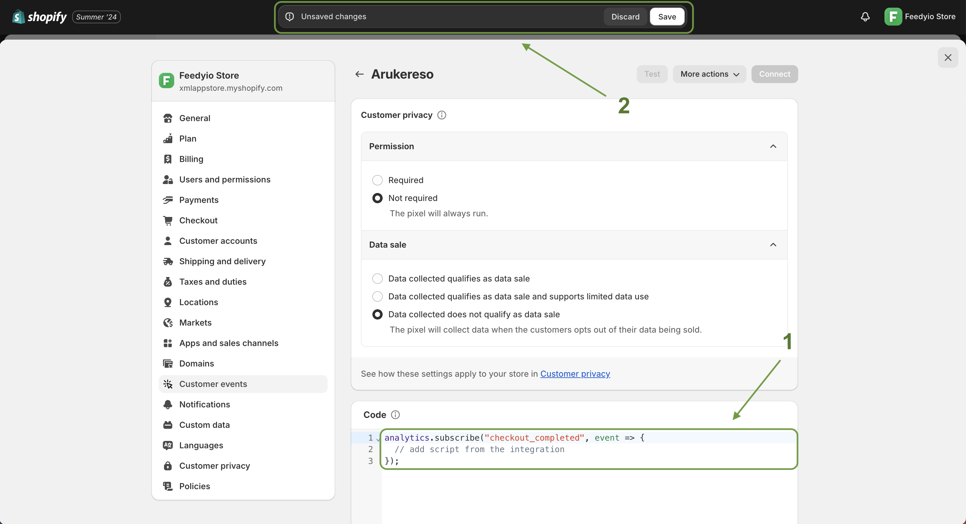Screen dimensions: 966x524
Task: Open Markets settings menu item
Action: tap(243, 322)
